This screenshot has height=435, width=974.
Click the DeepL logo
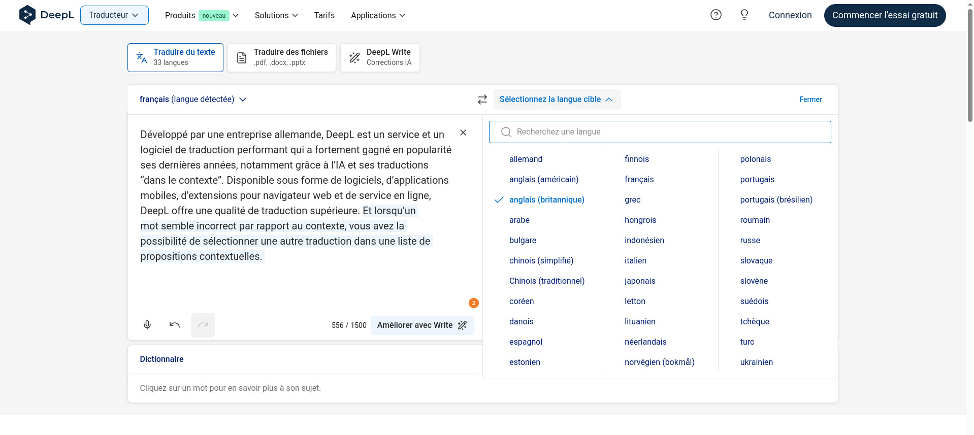coord(46,15)
